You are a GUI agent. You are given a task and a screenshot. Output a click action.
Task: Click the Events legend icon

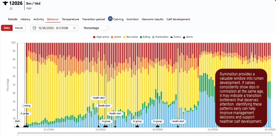pyautogui.click(x=172, y=37)
